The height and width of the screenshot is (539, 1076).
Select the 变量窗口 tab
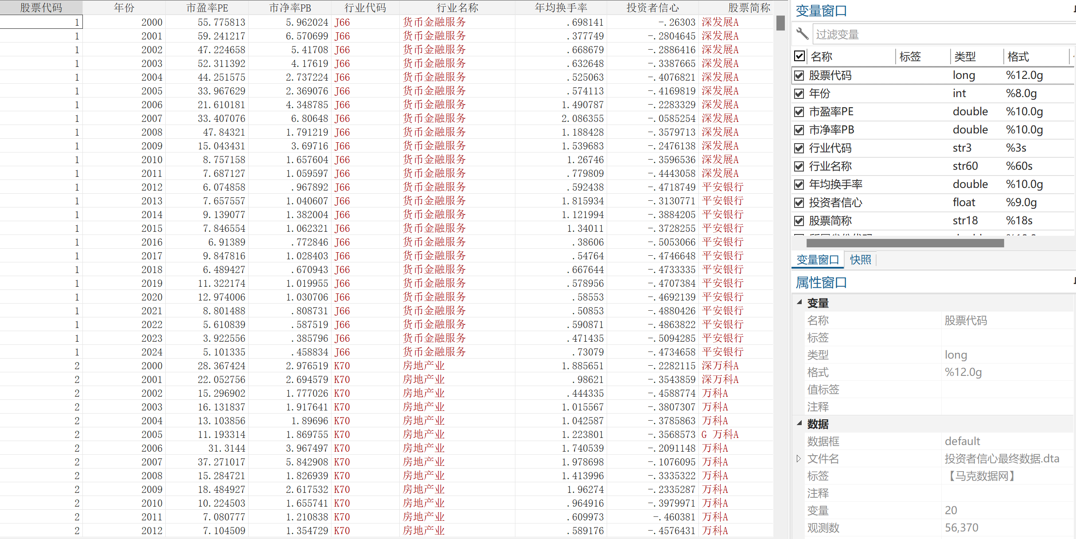[x=818, y=260]
